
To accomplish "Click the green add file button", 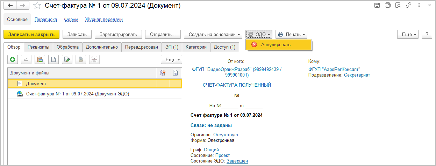I will point(13,60).
